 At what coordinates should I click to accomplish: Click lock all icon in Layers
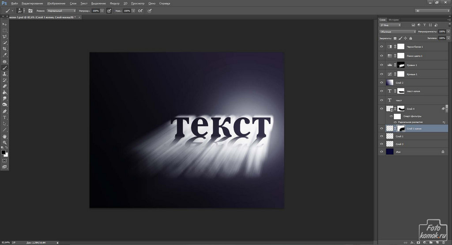click(x=411, y=38)
